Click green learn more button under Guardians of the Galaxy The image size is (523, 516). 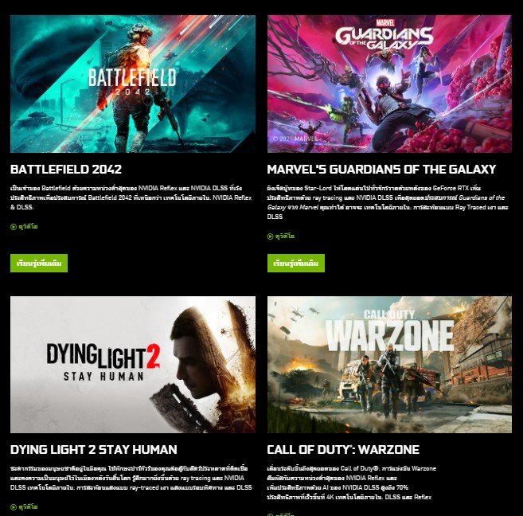coord(296,263)
